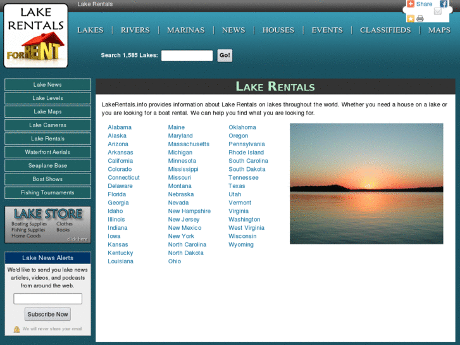Image resolution: width=460 pixels, height=345 pixels.
Task: Open the North Carolina link
Action: click(x=187, y=244)
